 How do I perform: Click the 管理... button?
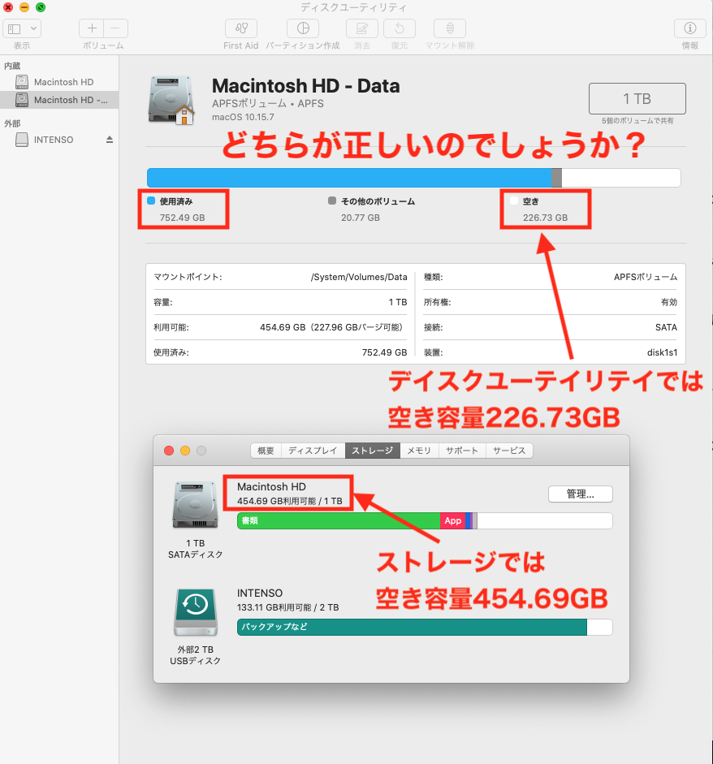click(x=581, y=494)
